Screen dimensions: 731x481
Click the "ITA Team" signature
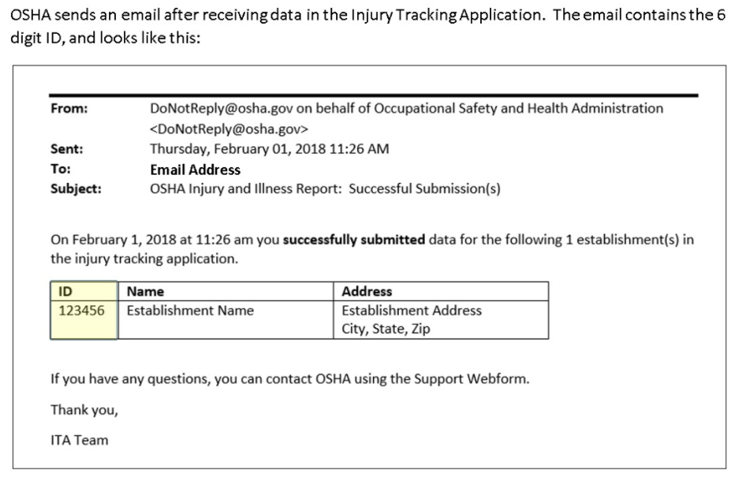79,440
